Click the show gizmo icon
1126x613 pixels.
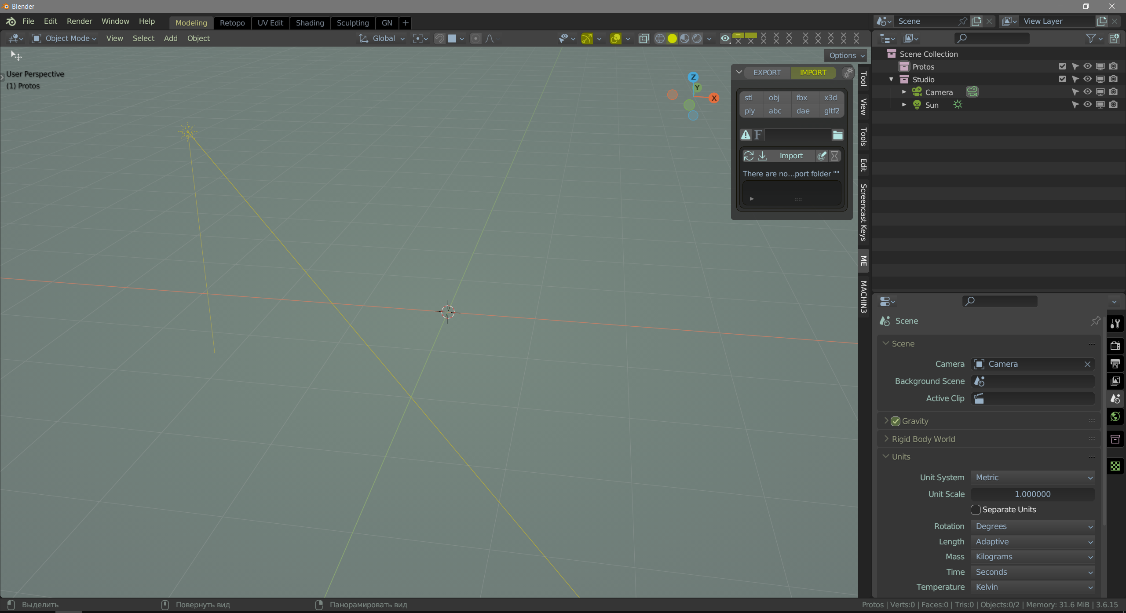[x=587, y=39]
